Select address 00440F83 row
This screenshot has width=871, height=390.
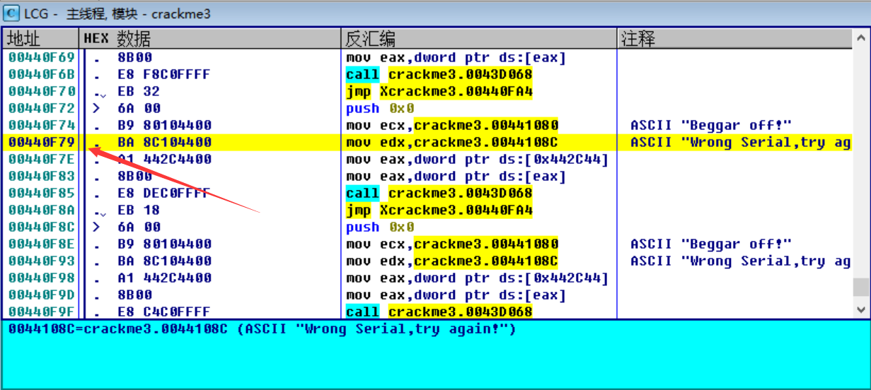click(41, 176)
